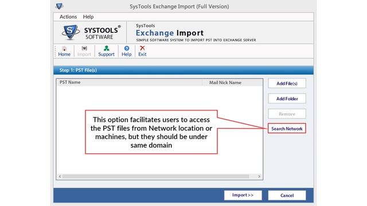Click the Add Folder button

(x=287, y=98)
